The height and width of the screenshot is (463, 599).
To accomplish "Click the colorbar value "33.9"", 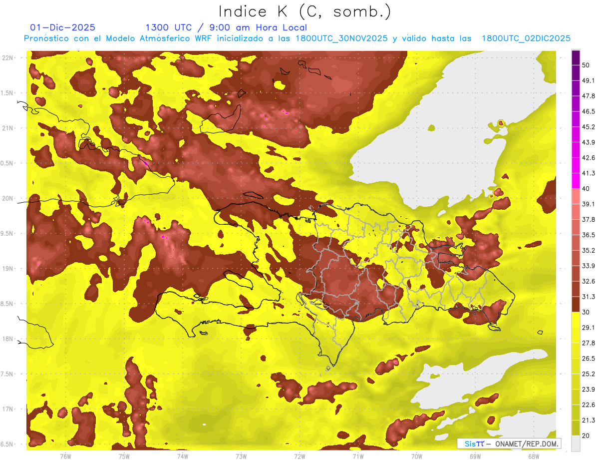I will click(589, 266).
